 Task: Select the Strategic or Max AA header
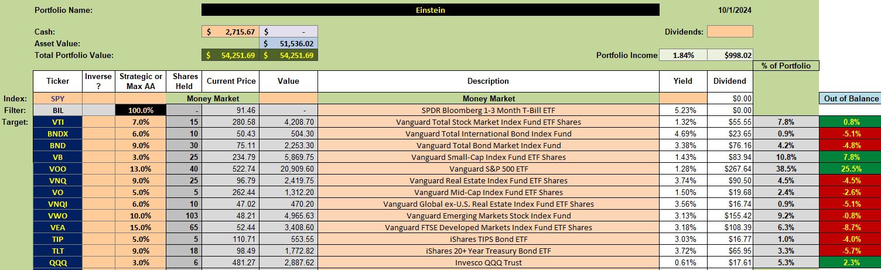(141, 81)
